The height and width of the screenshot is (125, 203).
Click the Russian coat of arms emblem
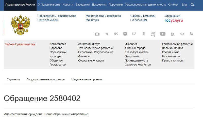[21, 25]
